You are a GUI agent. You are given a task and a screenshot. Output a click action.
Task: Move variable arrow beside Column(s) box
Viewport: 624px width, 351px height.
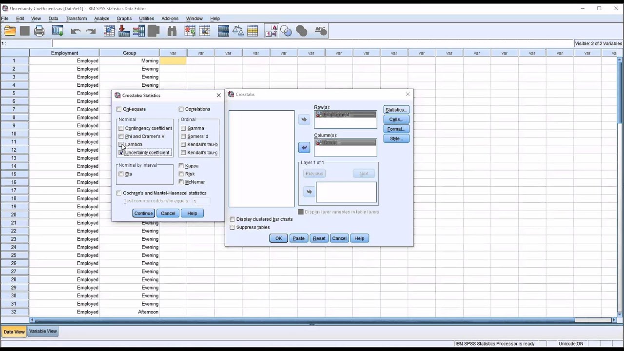pyautogui.click(x=304, y=147)
